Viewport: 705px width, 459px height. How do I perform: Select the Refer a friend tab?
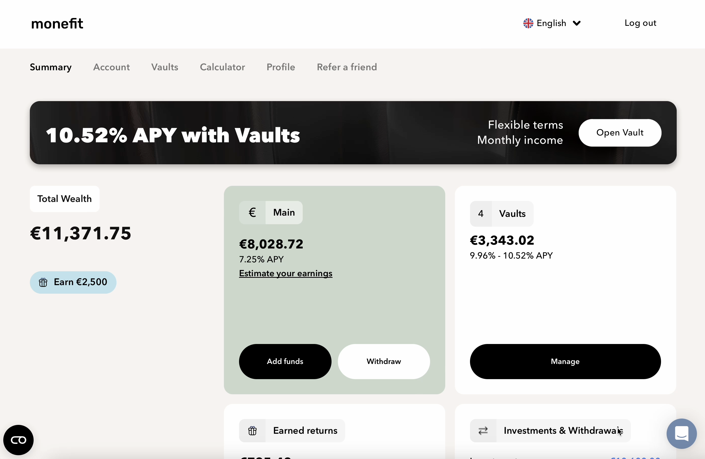point(347,67)
